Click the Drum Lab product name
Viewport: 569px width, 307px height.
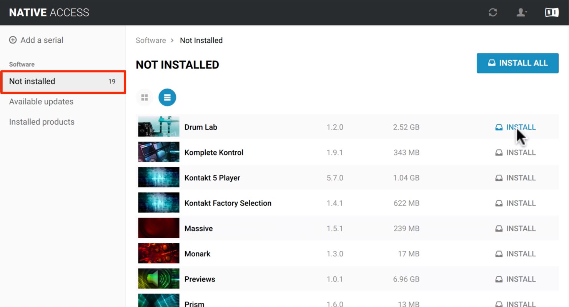pos(201,127)
